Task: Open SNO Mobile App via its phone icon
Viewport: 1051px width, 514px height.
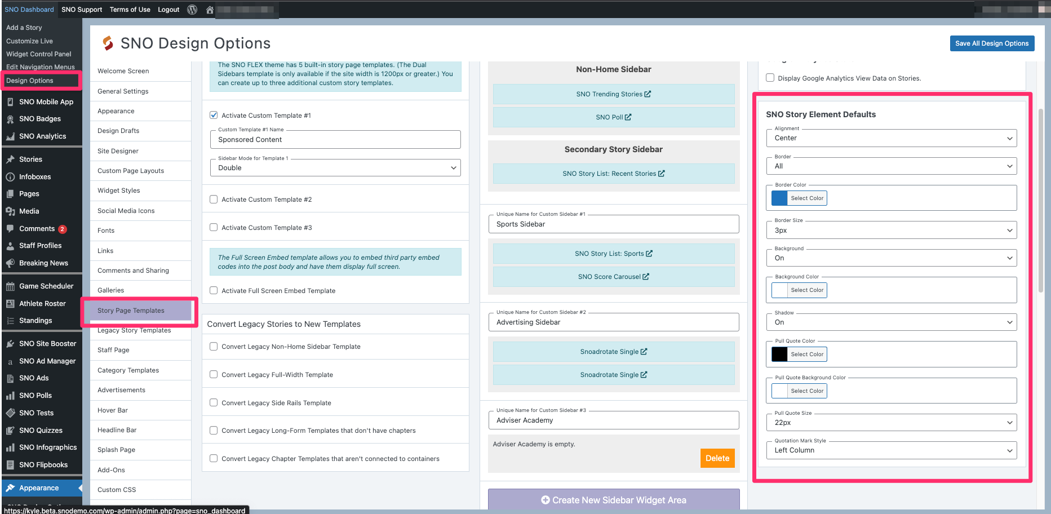Action: pyautogui.click(x=10, y=102)
